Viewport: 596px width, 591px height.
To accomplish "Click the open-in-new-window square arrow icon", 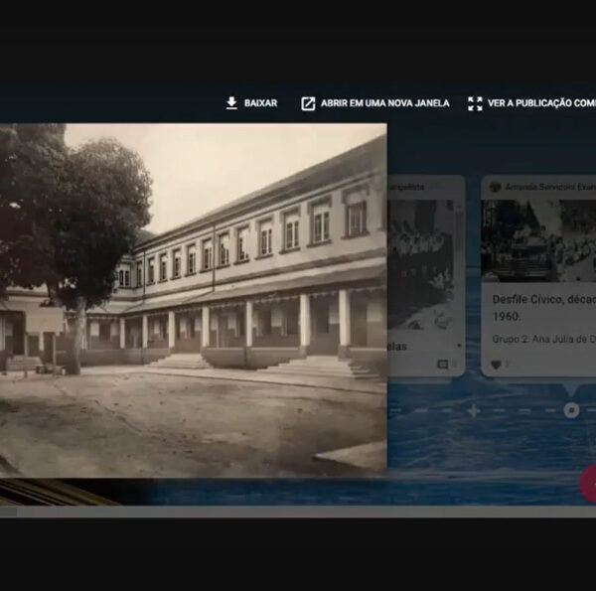I will (308, 103).
